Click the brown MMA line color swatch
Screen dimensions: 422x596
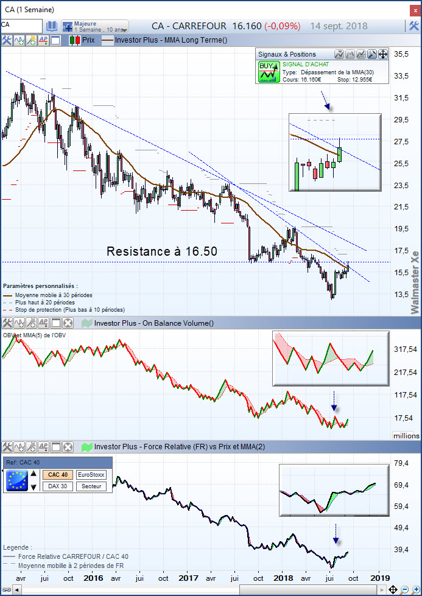[108, 40]
